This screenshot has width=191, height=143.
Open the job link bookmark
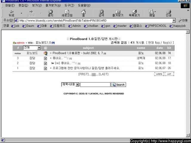(15, 26)
